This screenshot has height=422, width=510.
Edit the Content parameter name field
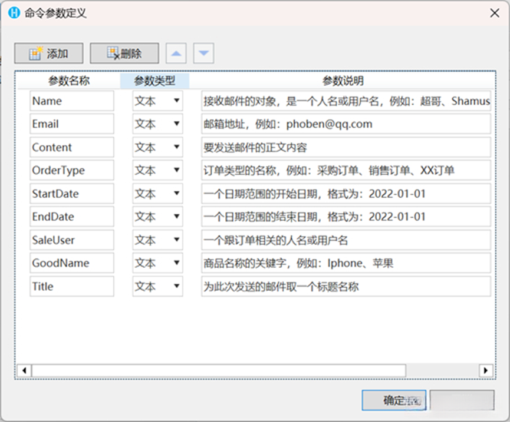[72, 147]
